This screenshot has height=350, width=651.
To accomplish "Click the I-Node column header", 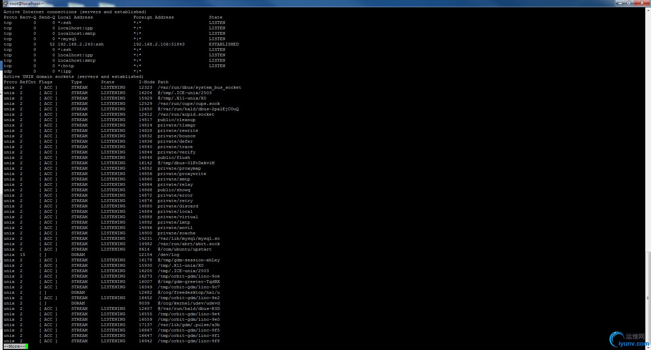I will point(147,82).
